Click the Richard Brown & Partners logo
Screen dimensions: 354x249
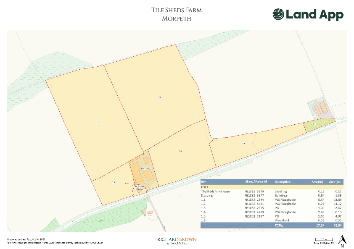click(x=177, y=241)
